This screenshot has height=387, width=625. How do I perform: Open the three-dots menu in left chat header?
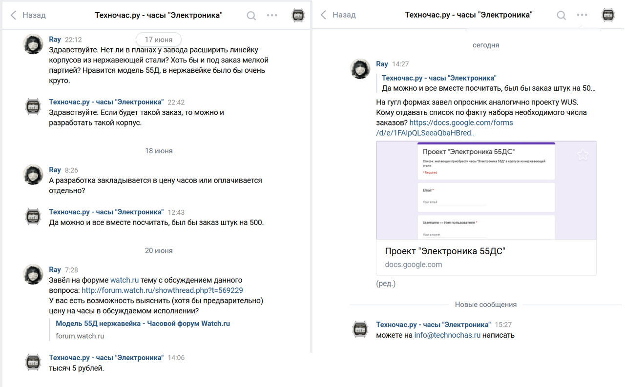pyautogui.click(x=272, y=16)
